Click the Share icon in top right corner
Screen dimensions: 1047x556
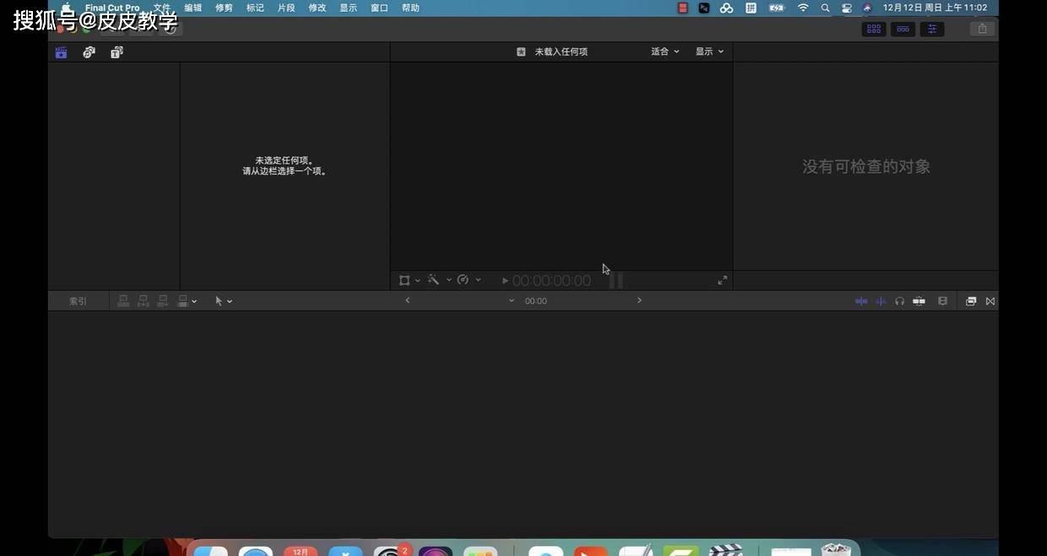[982, 28]
